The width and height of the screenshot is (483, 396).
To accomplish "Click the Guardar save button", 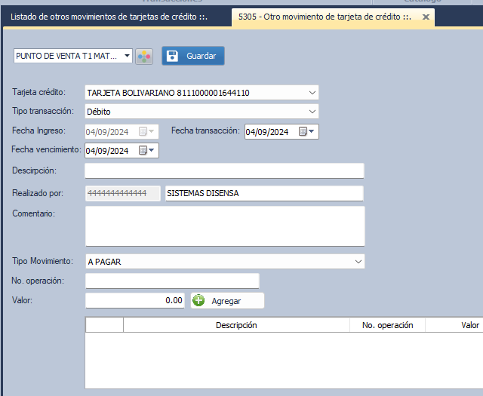I will pyautogui.click(x=192, y=56).
